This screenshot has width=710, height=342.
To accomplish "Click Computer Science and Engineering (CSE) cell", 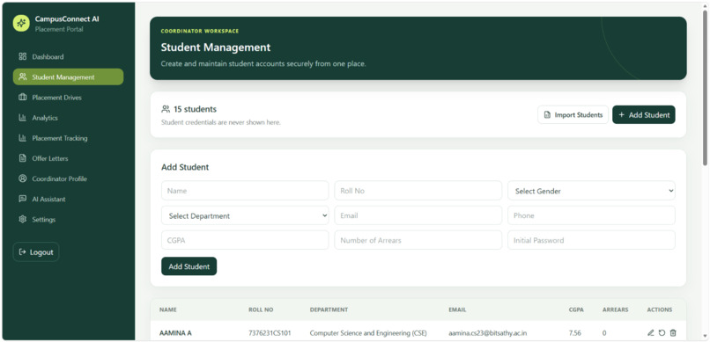I will 368,333.
